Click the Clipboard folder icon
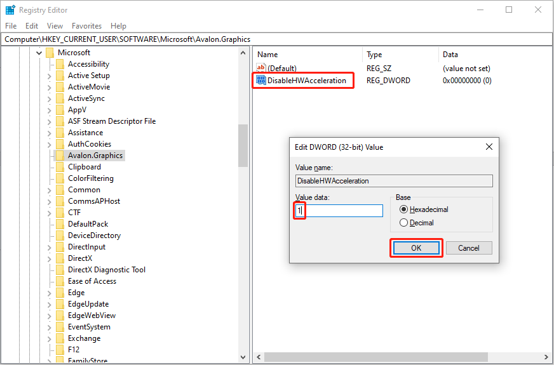 point(60,166)
